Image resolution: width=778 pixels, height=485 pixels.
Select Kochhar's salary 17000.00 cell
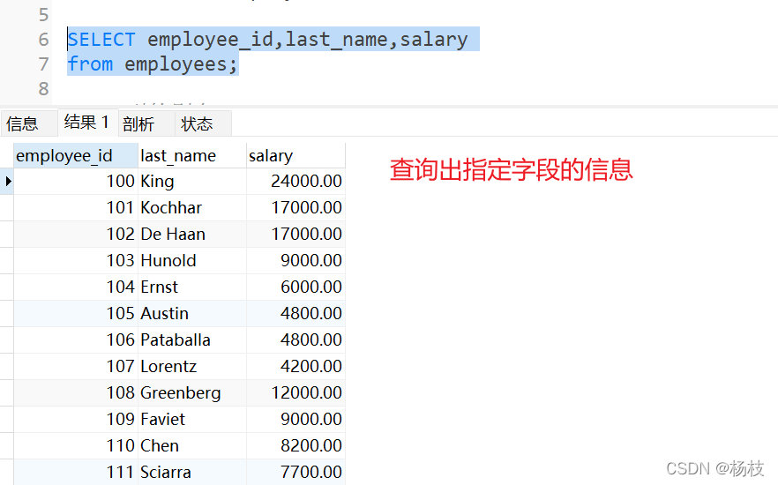(x=295, y=208)
